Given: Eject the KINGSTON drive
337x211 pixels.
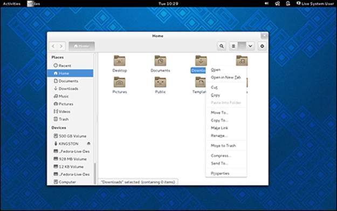Looking at the screenshot, I should pyautogui.click(x=88, y=144).
